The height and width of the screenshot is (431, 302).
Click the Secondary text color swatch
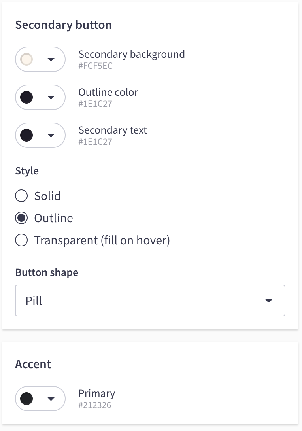[x=26, y=135]
